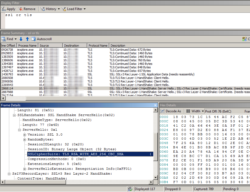Expand ServerHelloExtension Renegotiation Info node
This screenshot has width=250, height=192.
[x=25, y=169]
